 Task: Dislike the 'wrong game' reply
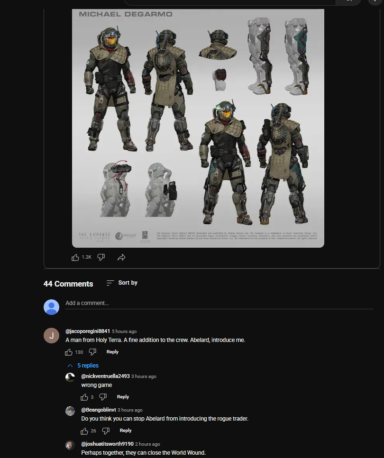coord(103,397)
